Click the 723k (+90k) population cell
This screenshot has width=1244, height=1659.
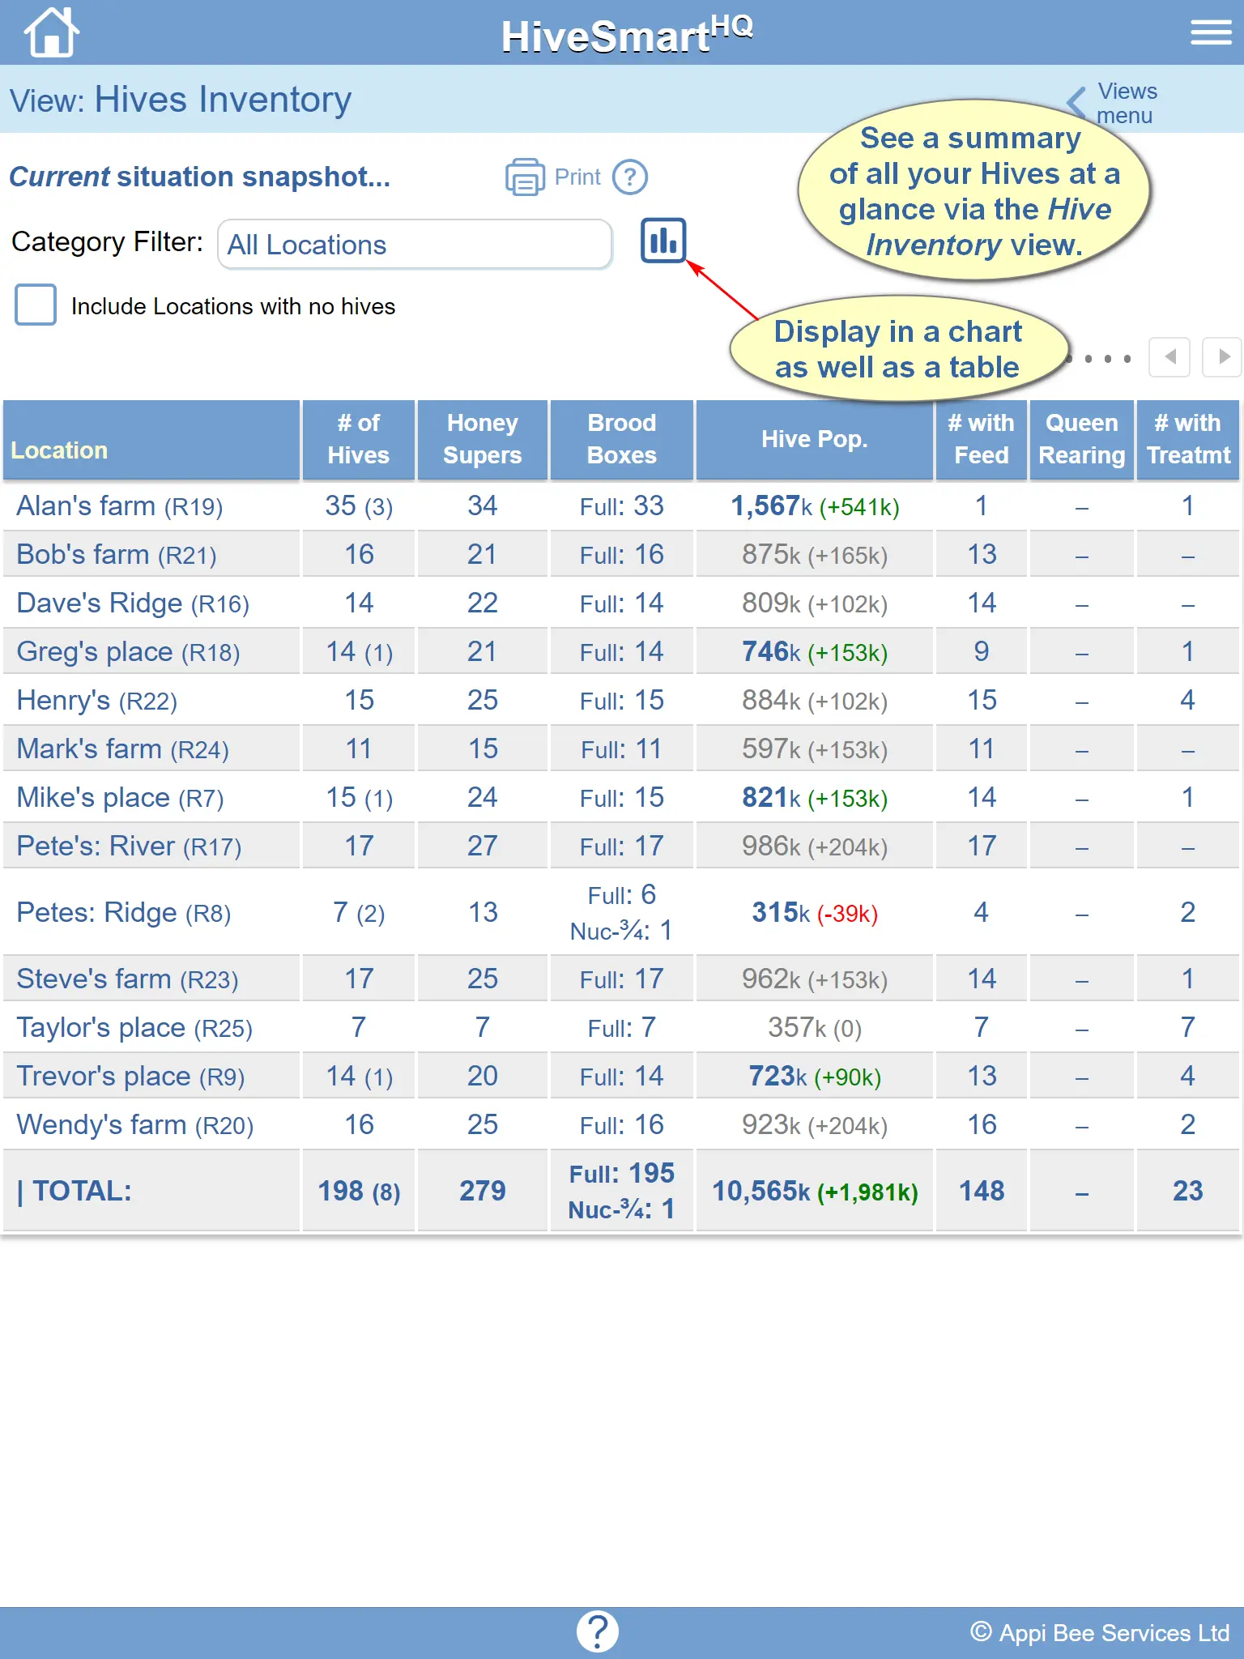[815, 1077]
